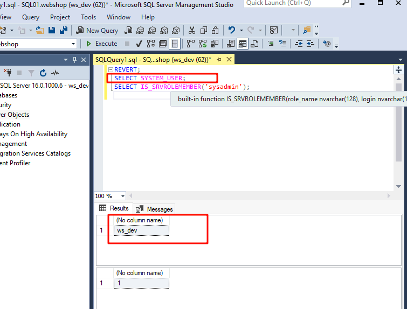Select the SQLQuery1.sql document tab
407x309 pixels.
pyautogui.click(x=153, y=60)
